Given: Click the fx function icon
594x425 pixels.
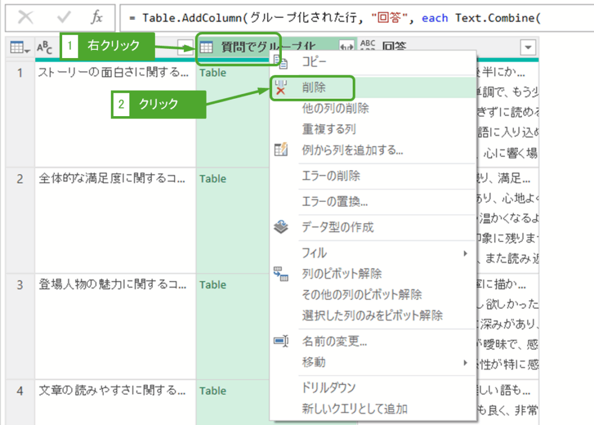Looking at the screenshot, I should tap(97, 17).
